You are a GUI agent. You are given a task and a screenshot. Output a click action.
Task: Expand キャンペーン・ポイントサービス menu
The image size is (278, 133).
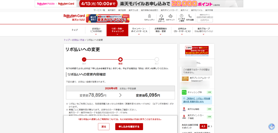[139, 30]
